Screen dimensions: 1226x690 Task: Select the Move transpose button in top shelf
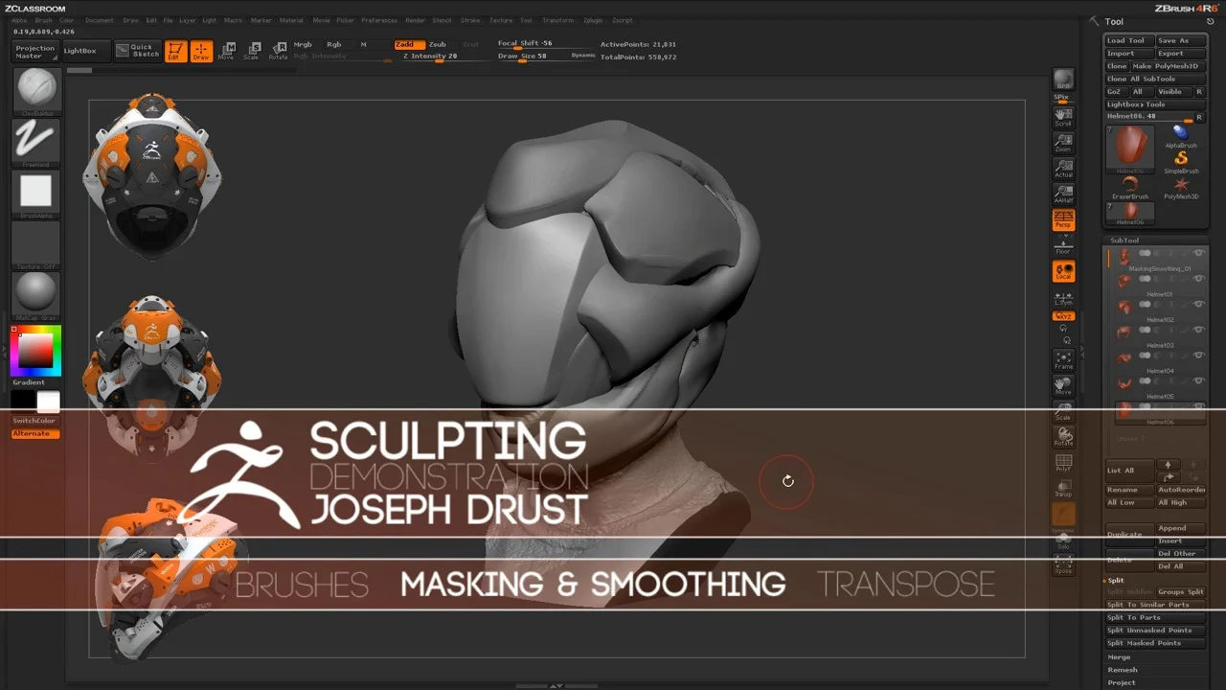coord(226,51)
